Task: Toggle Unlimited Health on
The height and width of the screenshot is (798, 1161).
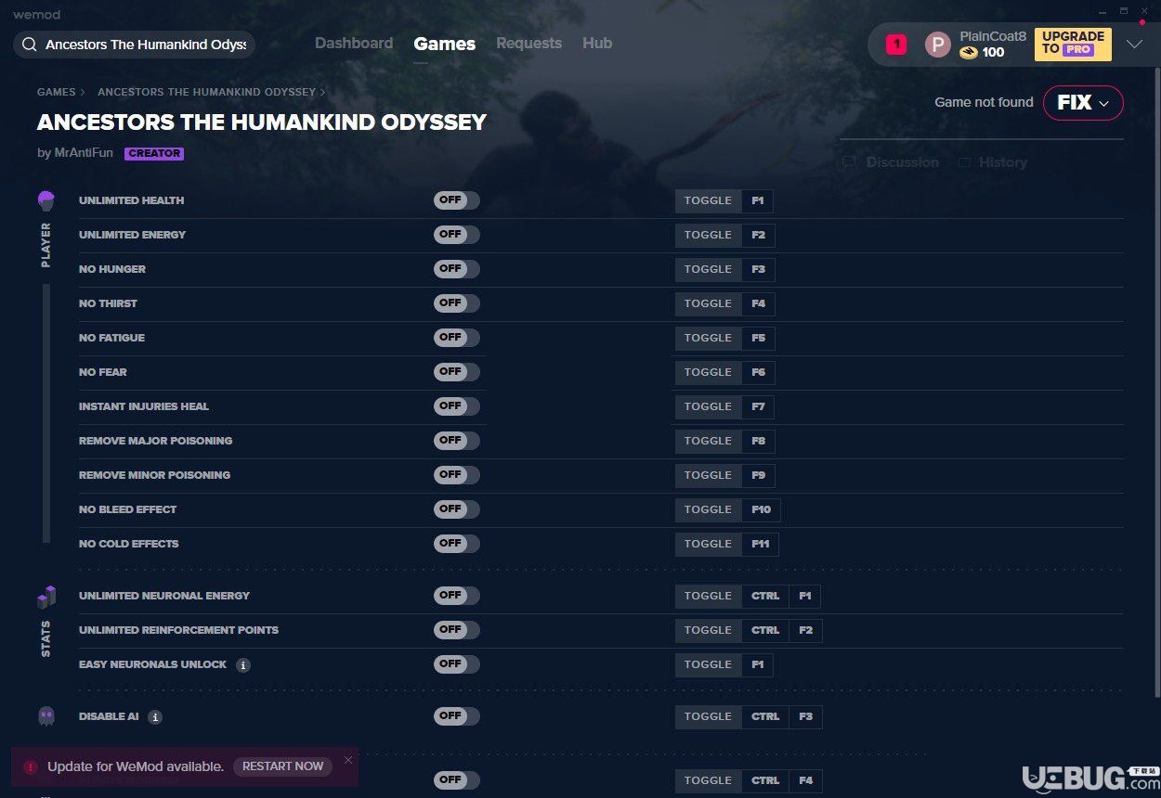Action: [457, 200]
